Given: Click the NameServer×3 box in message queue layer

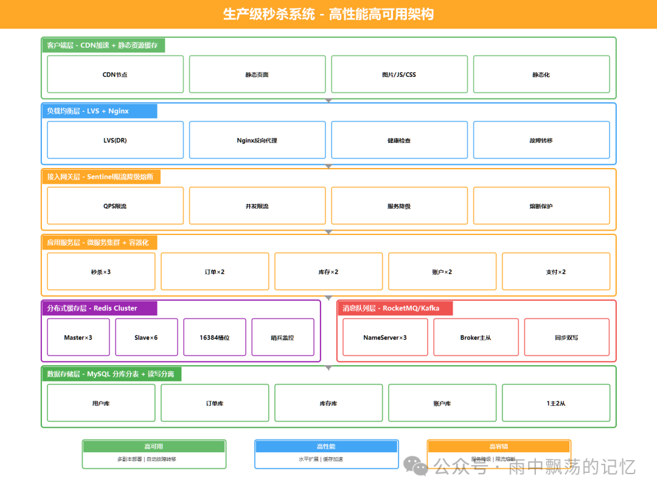Looking at the screenshot, I should tap(384, 337).
